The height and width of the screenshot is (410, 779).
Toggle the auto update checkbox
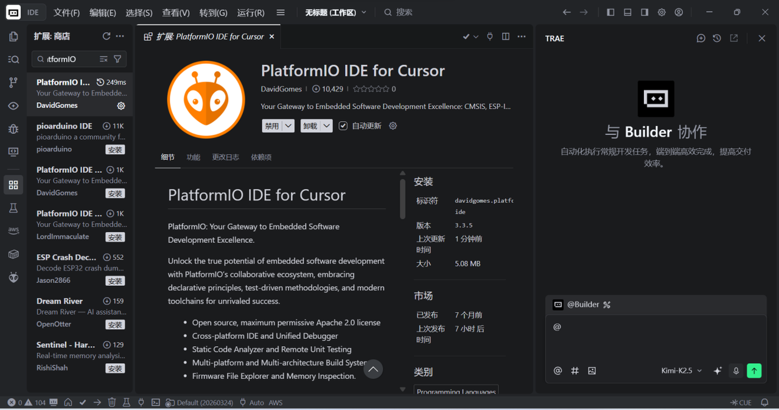343,126
